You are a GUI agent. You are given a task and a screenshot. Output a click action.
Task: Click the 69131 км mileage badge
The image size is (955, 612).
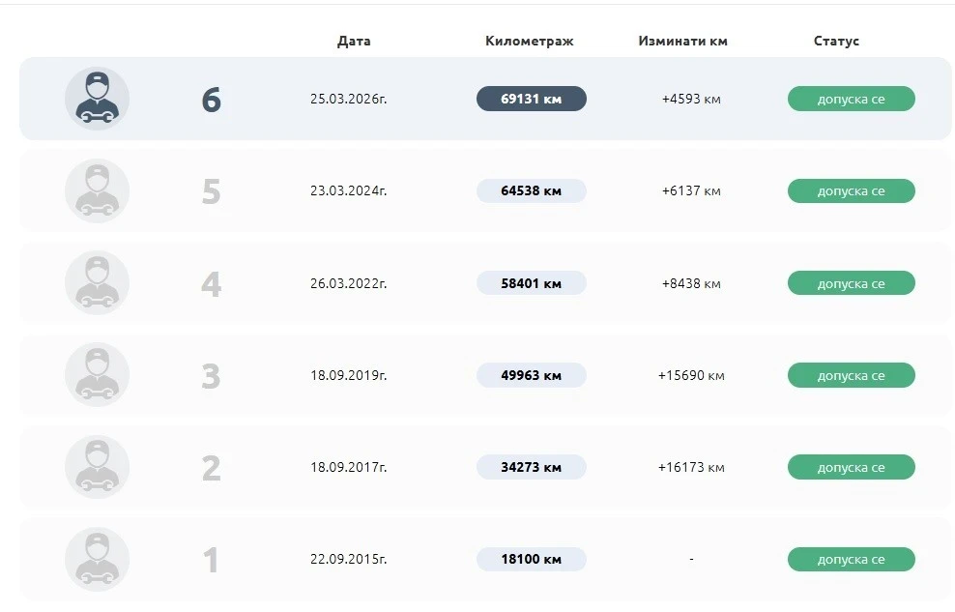click(x=531, y=99)
